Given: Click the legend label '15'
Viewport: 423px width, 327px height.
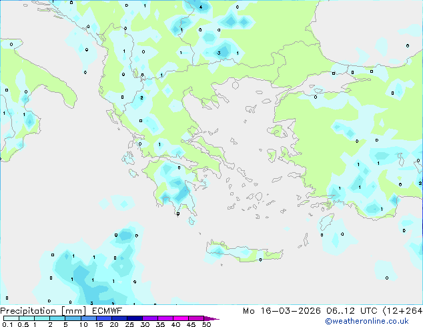Looking at the screenshot, I should (99, 324).
